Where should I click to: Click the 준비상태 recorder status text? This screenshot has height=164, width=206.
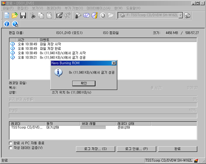[x=124, y=127]
